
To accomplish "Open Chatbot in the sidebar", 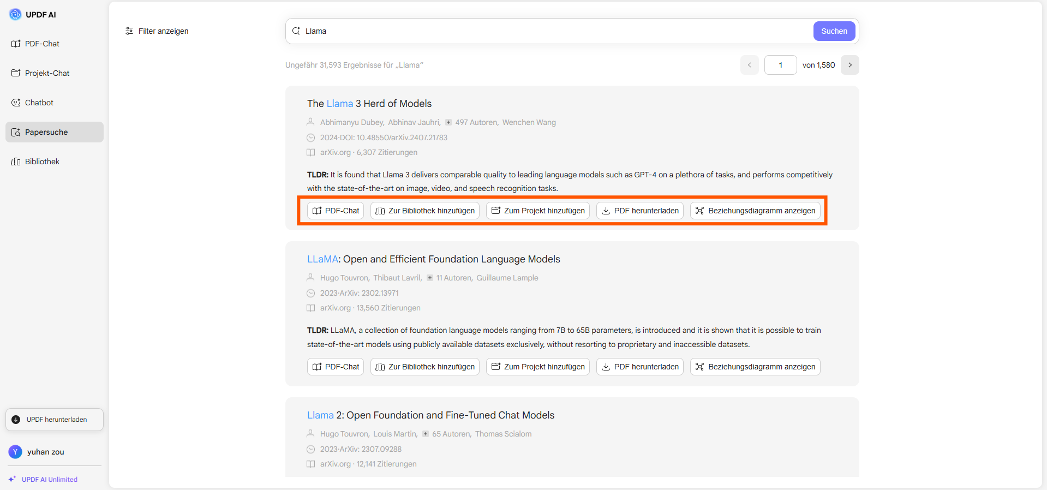I will point(55,103).
